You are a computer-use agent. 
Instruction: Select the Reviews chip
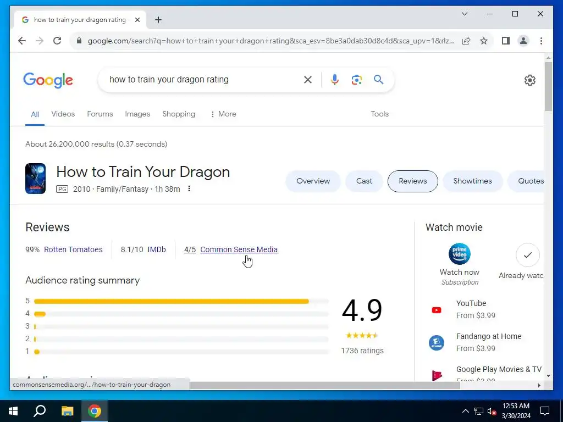[412, 181]
